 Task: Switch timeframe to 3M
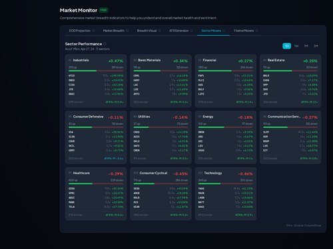pos(316,46)
